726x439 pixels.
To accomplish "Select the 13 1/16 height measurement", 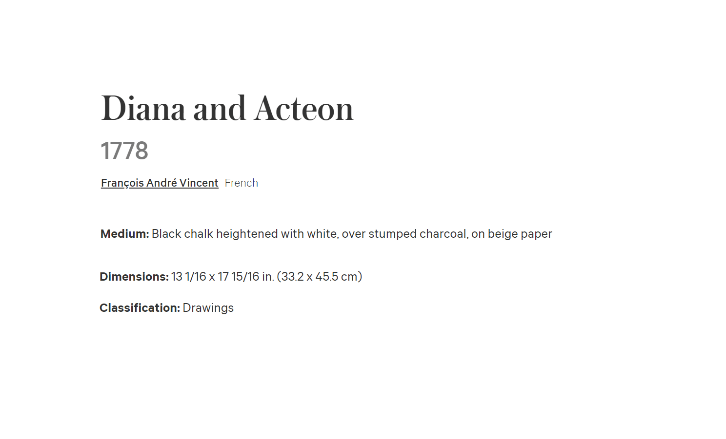I will tap(189, 277).
